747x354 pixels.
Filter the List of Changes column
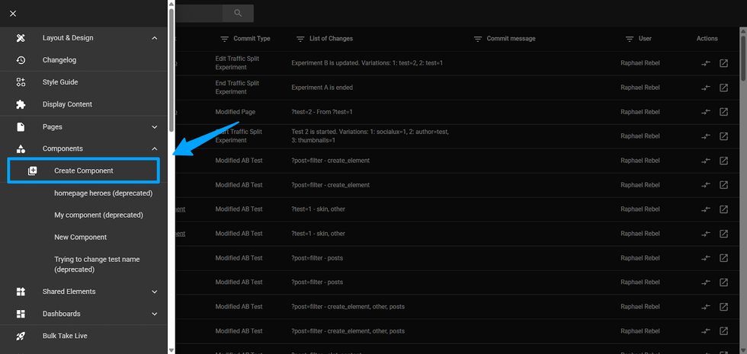(x=300, y=39)
